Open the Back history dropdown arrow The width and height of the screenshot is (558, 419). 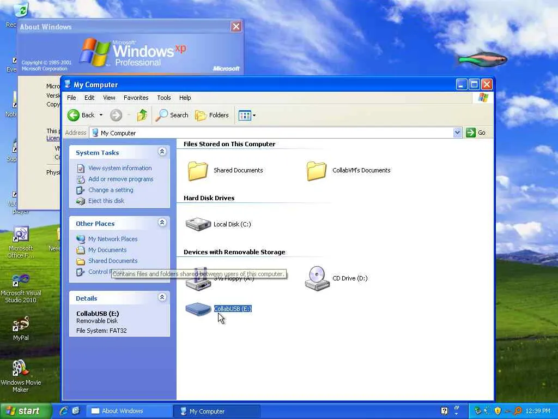pos(101,115)
